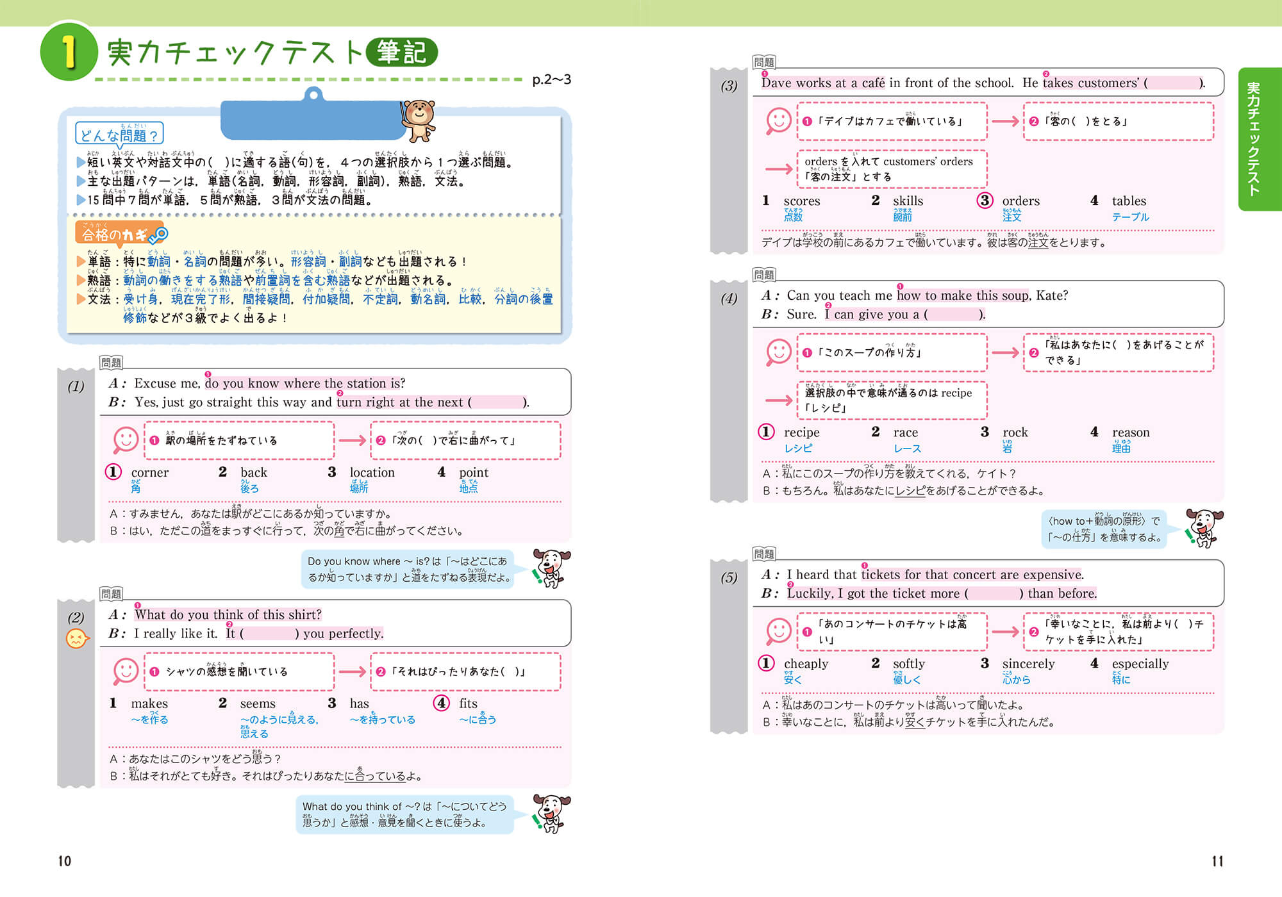
Task: Click the question (4) number label
Action: pos(729,299)
